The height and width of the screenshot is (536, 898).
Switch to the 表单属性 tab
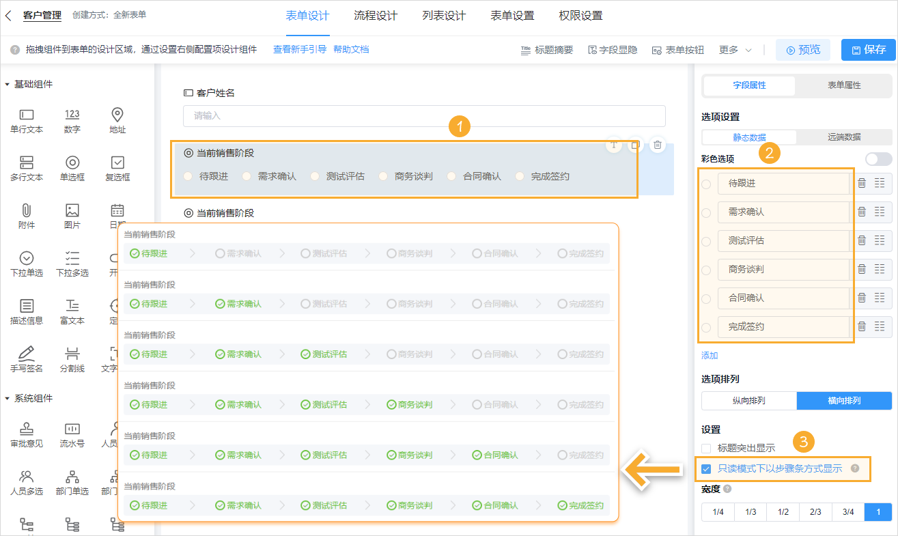point(844,85)
